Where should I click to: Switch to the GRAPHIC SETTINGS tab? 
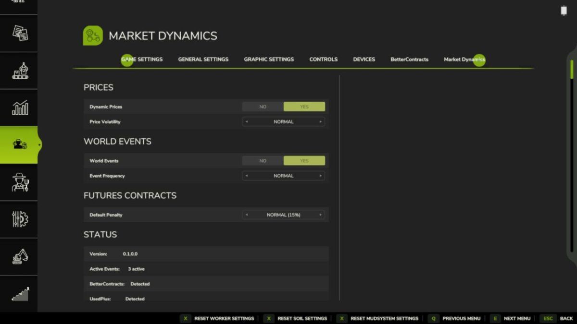[x=269, y=59]
